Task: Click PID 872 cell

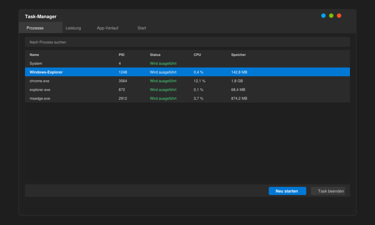Action: click(x=122, y=89)
